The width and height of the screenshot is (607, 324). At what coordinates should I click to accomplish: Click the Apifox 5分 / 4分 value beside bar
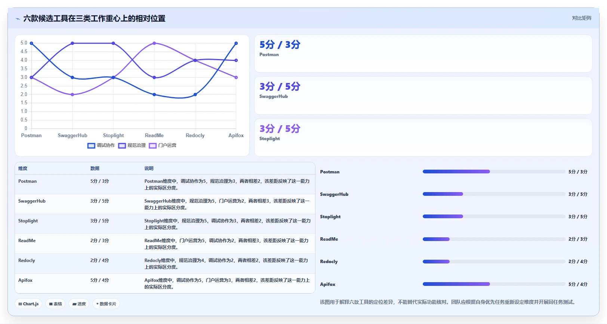[x=578, y=284]
